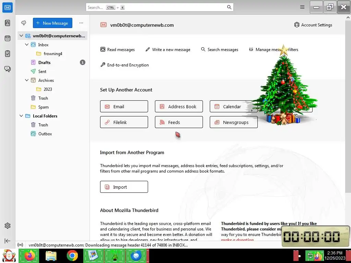Click the online status radio icon
The image size is (351, 263).
(20, 245)
